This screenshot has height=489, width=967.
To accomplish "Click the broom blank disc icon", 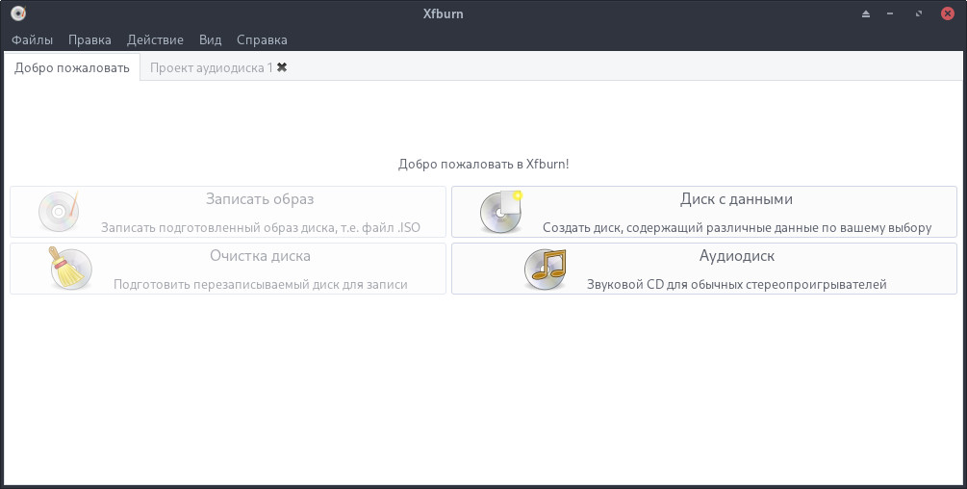I will pos(70,269).
